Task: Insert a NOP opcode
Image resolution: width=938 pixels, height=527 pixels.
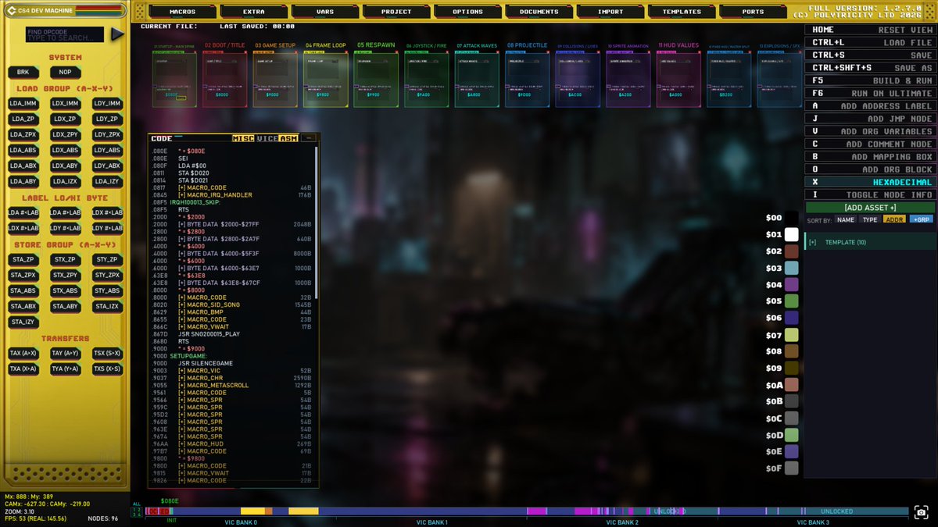Action: [x=66, y=72]
